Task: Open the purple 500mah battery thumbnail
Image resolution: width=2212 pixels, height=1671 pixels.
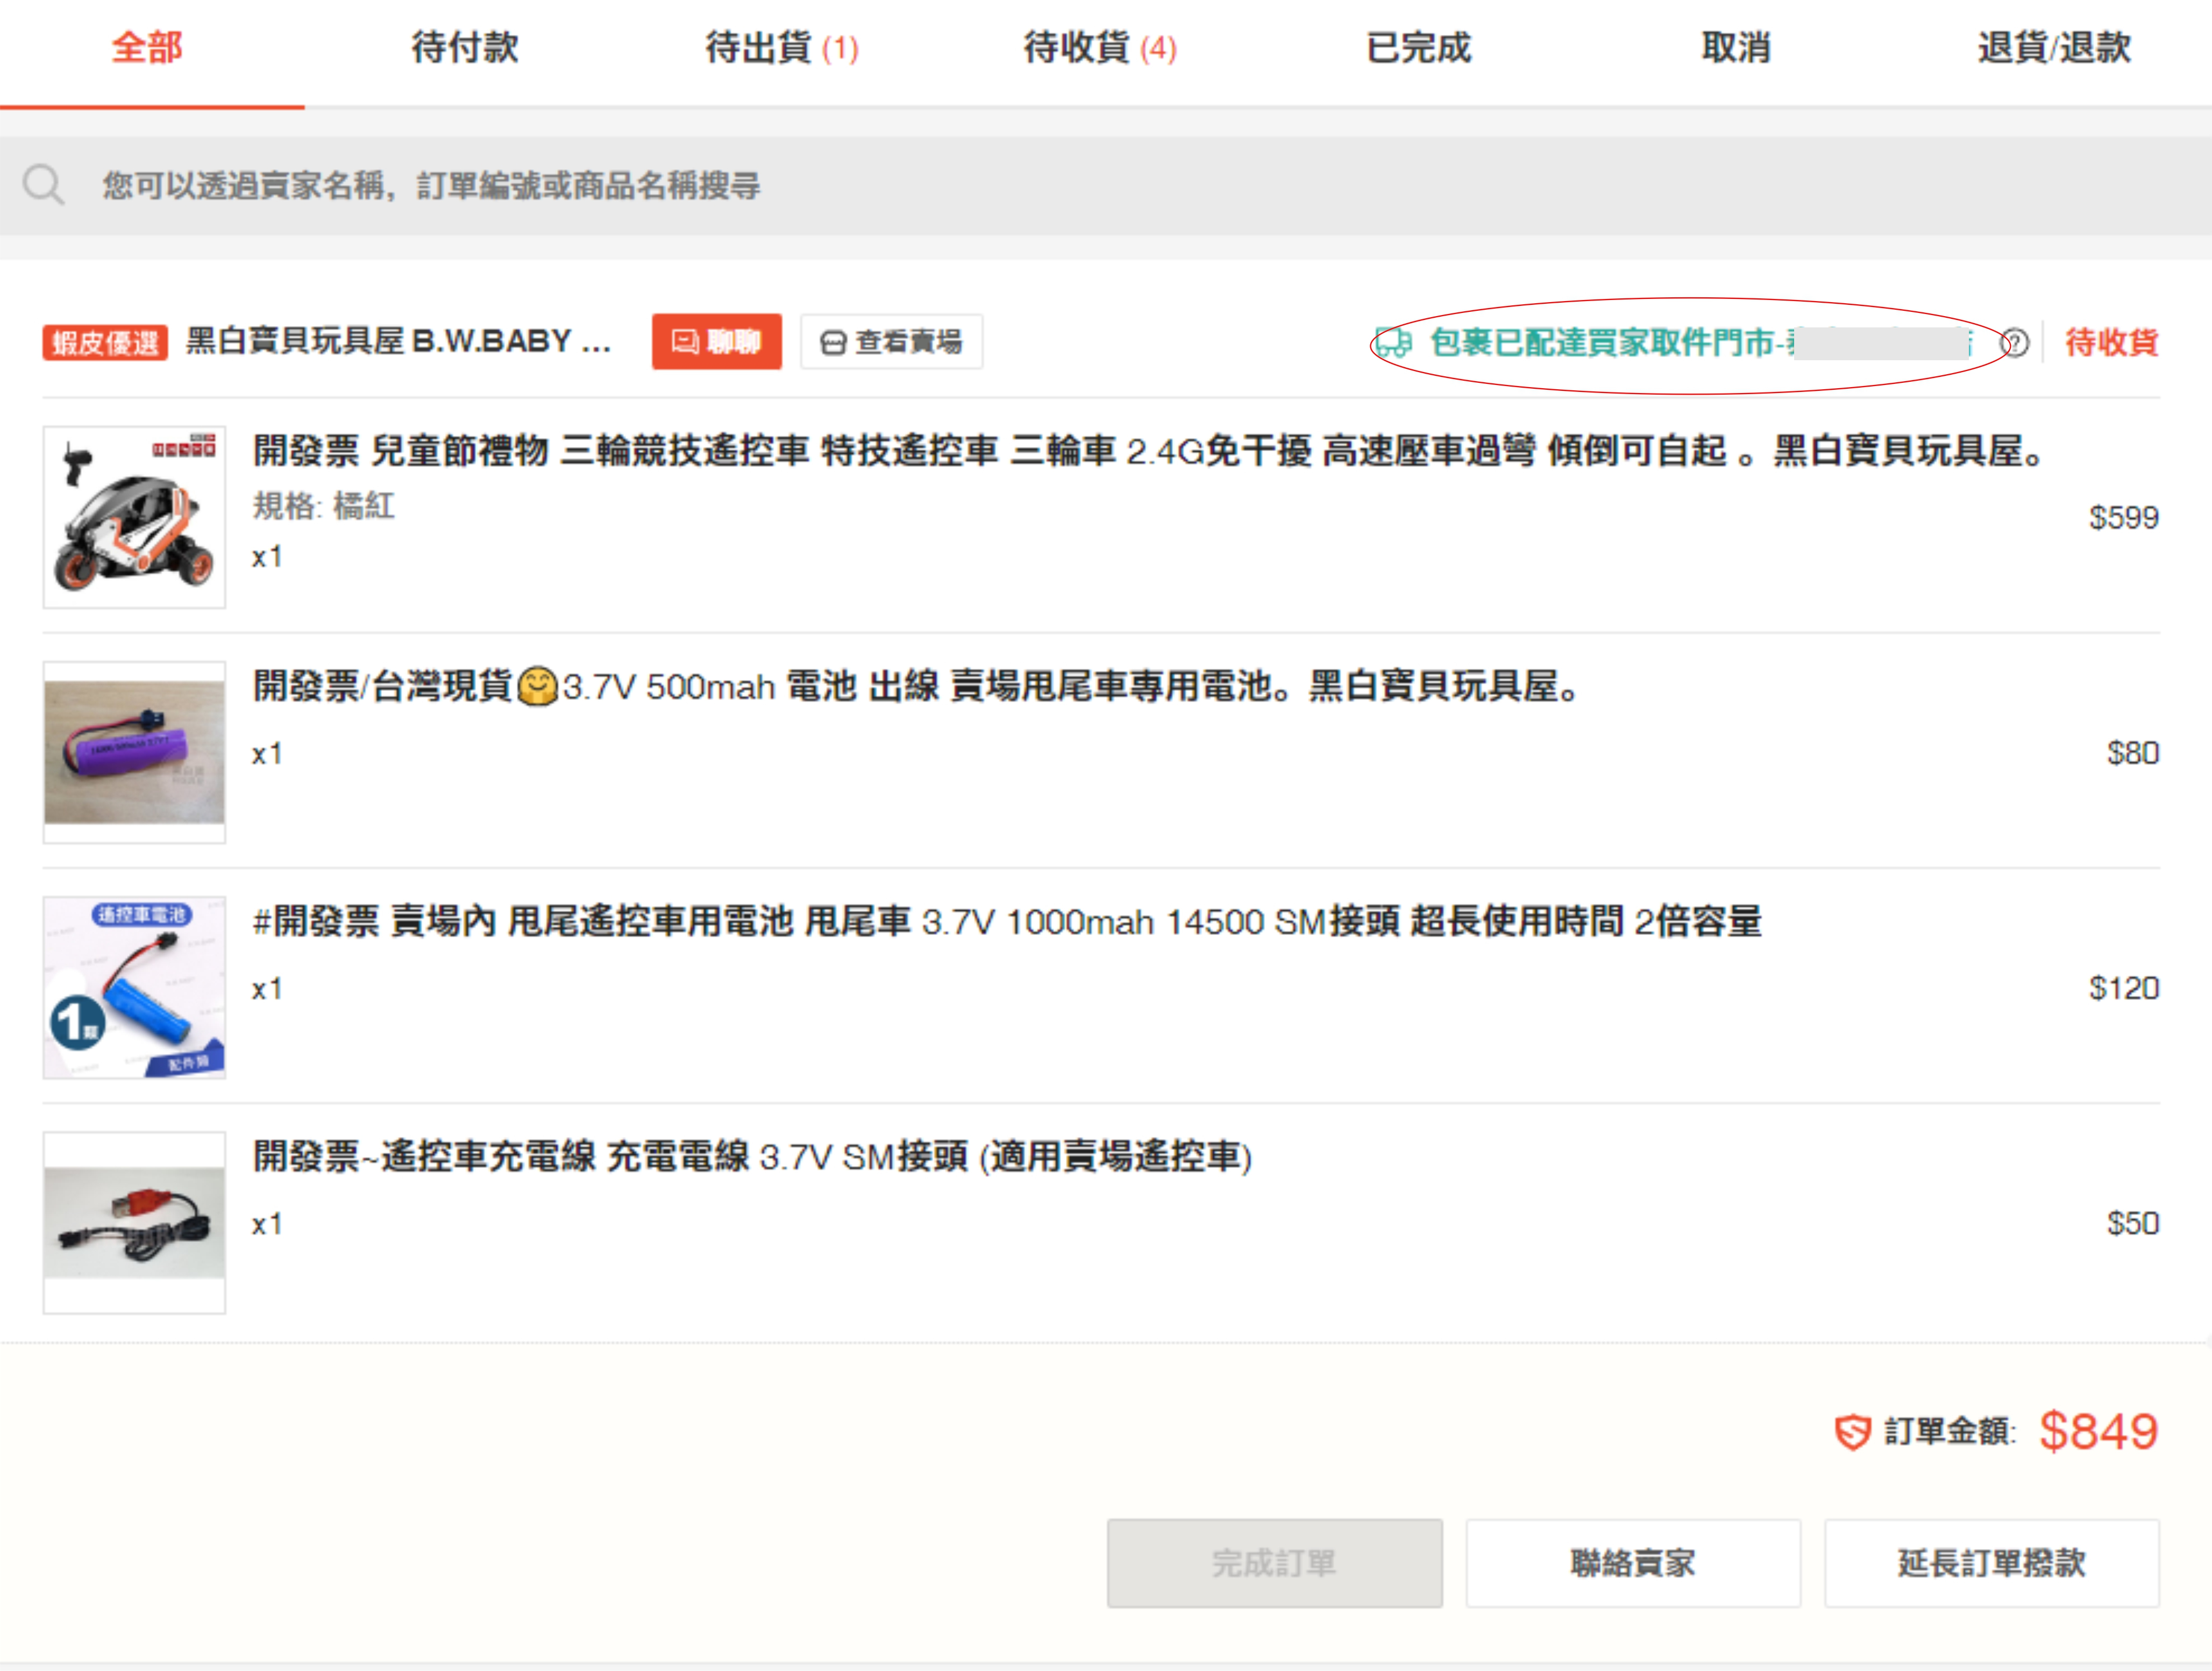Action: (x=134, y=753)
